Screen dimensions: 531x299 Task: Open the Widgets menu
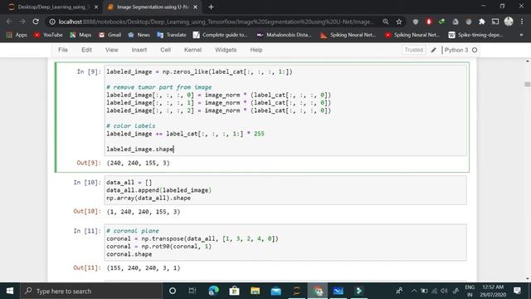click(x=226, y=50)
